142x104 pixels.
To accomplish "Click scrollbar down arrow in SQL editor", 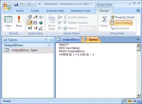I will coord(138,96).
